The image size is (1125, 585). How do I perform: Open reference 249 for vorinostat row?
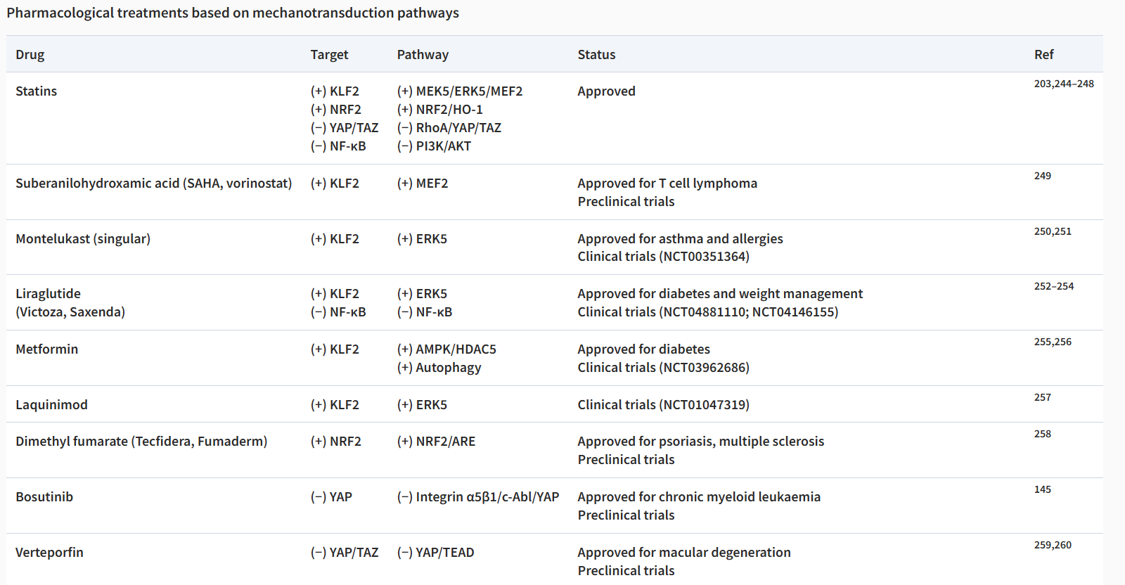1042,176
